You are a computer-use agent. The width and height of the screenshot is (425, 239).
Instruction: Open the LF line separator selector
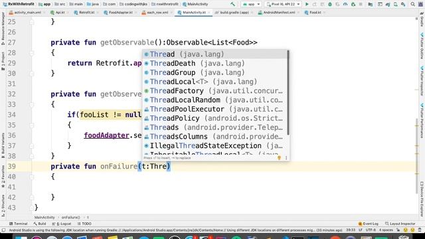click(x=360, y=230)
